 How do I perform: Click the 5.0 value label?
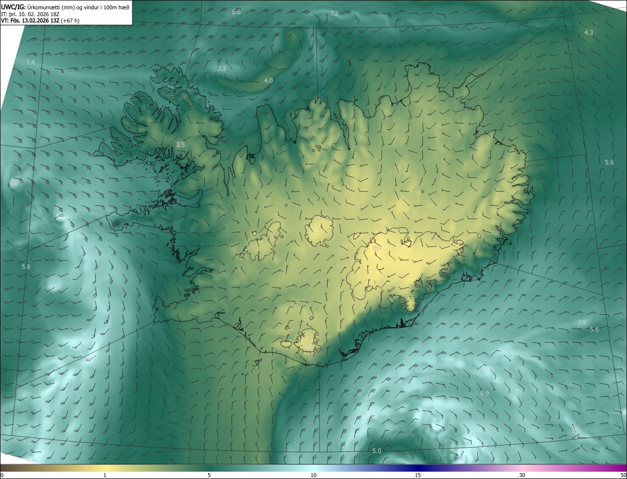point(377,451)
